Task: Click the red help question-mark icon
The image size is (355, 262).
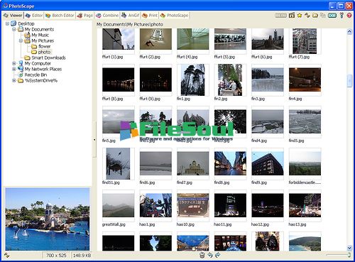Action: (x=349, y=16)
